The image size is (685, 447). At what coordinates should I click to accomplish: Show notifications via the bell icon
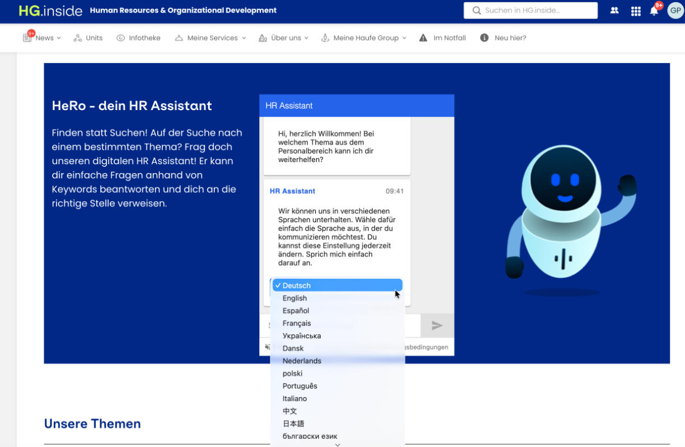[654, 11]
